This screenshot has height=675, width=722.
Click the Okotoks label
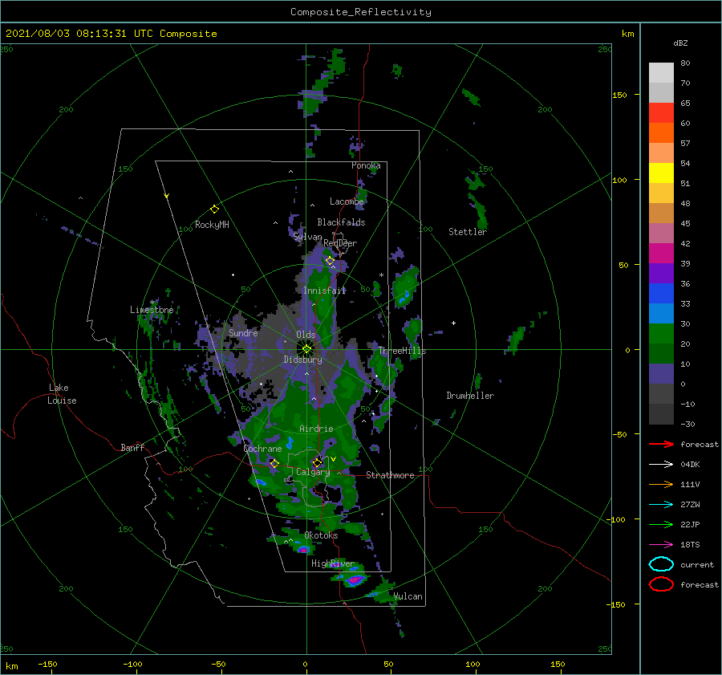click(x=321, y=535)
